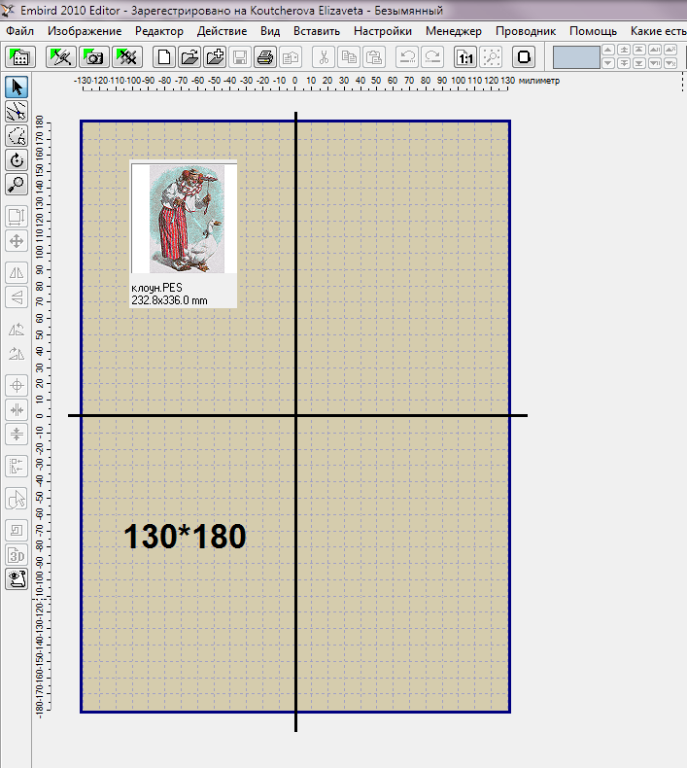Viewport: 687px width, 768px height.
Task: Toggle the 3D view button
Action: coord(17,555)
